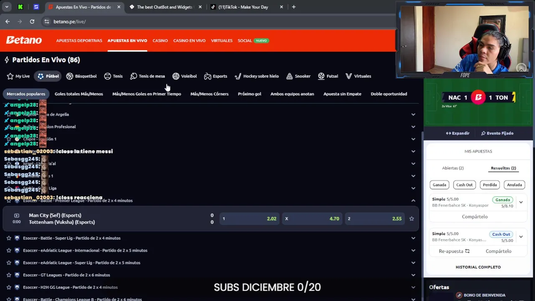Image resolution: width=535 pixels, height=301 pixels.
Task: Select Próximo gol market tab
Action: (x=250, y=94)
